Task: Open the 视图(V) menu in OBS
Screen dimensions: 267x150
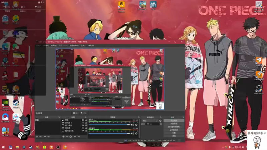Action: (x=54, y=46)
